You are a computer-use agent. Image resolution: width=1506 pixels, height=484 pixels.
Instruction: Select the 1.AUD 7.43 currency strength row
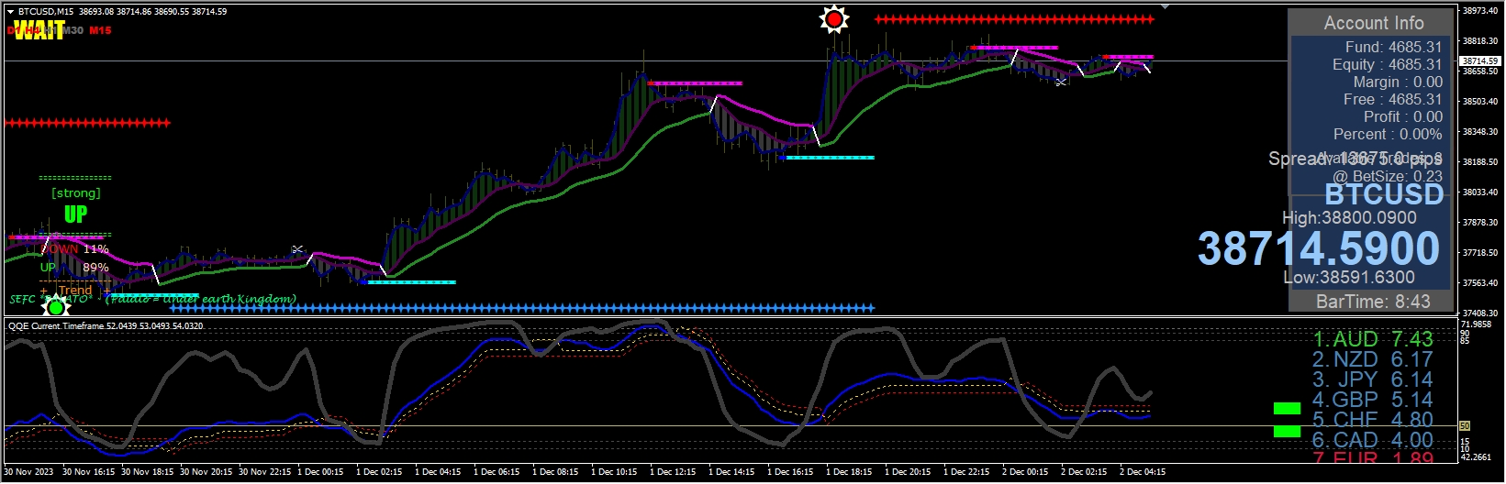coord(1373,339)
